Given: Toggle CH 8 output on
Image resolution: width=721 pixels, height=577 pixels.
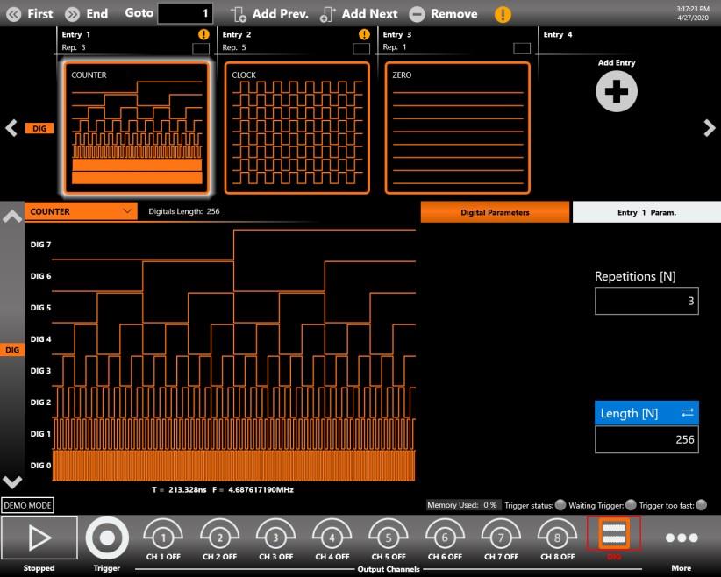Looking at the screenshot, I should click(557, 538).
